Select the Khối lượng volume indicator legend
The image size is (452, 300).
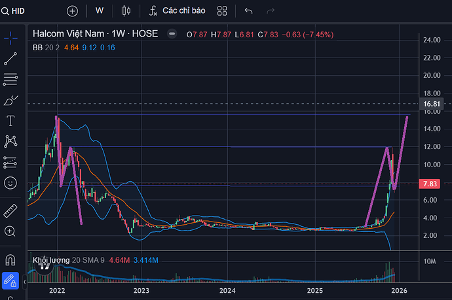coord(69,260)
